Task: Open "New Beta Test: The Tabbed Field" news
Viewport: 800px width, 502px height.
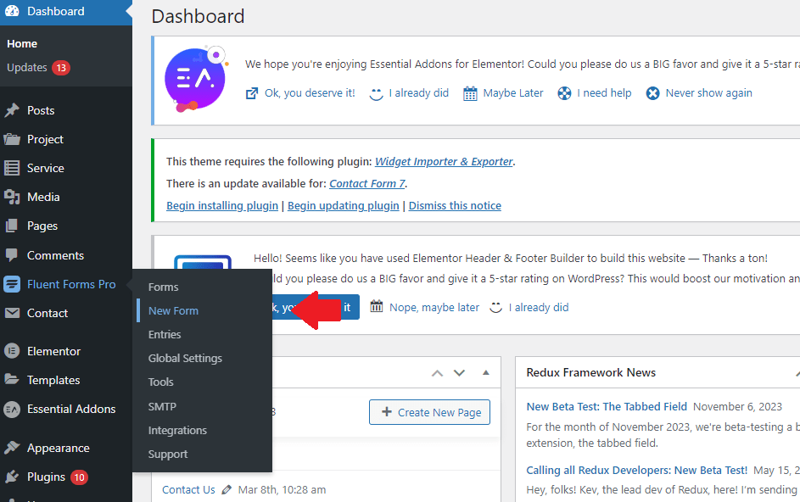Action: coord(607,406)
